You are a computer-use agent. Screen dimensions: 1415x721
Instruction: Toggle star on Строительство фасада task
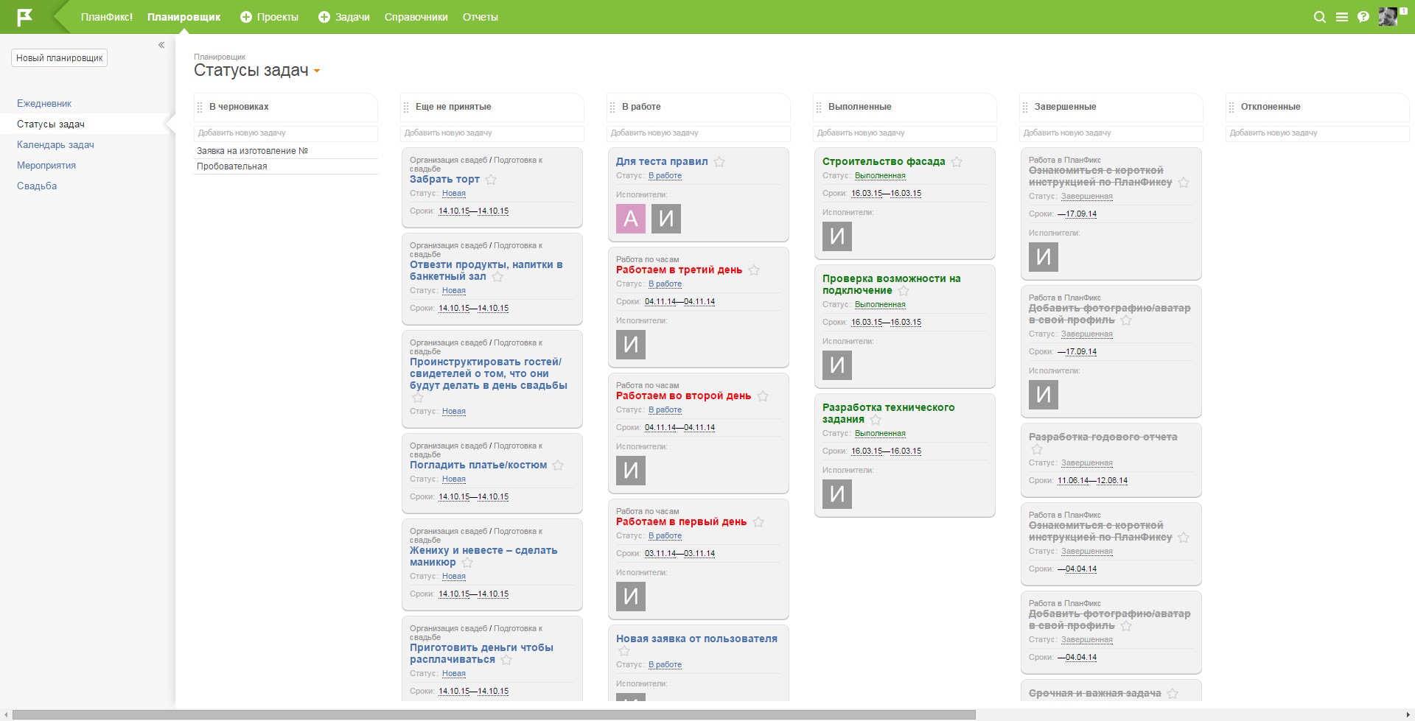tap(957, 162)
